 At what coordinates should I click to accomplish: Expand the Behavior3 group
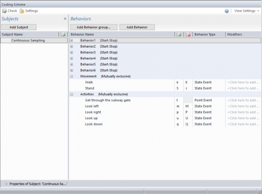(x=72, y=52)
